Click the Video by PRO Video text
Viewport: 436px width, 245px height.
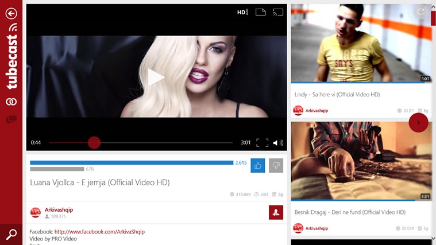[x=53, y=239]
